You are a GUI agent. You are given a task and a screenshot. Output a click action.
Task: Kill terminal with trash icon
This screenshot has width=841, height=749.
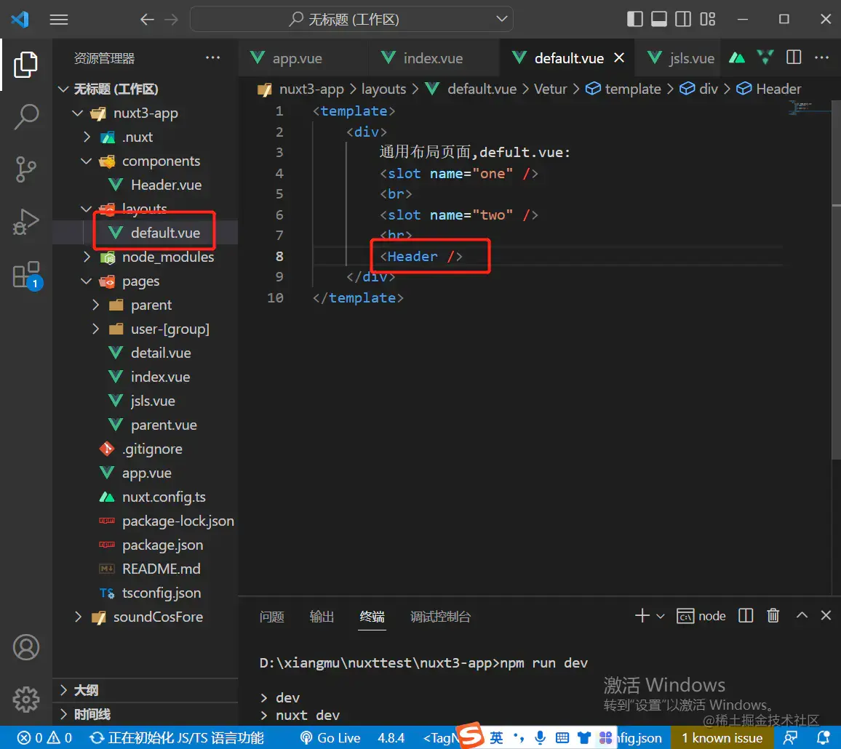[773, 615]
